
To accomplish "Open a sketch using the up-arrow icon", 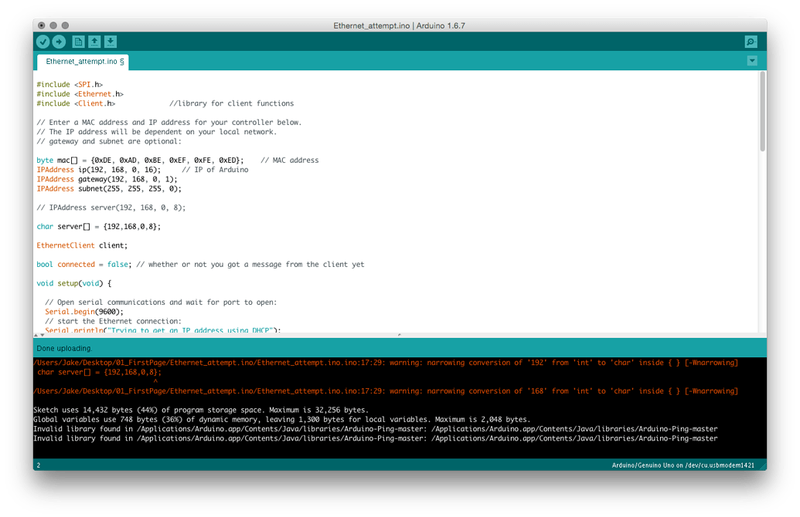I will pyautogui.click(x=94, y=42).
